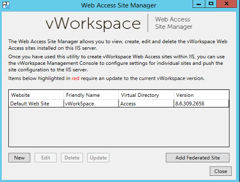Screen dimensions: 240x182
Task: Click the Delete button
Action: pyautogui.click(x=72, y=157)
